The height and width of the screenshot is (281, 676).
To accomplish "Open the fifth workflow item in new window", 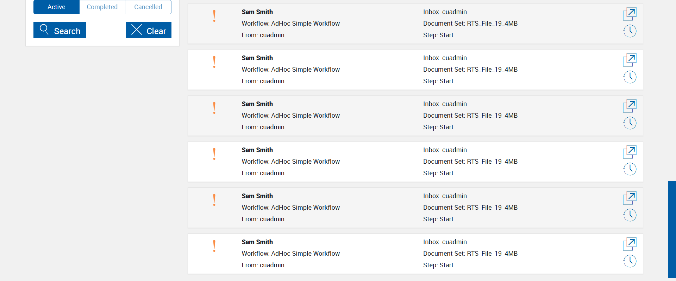I will [630, 198].
